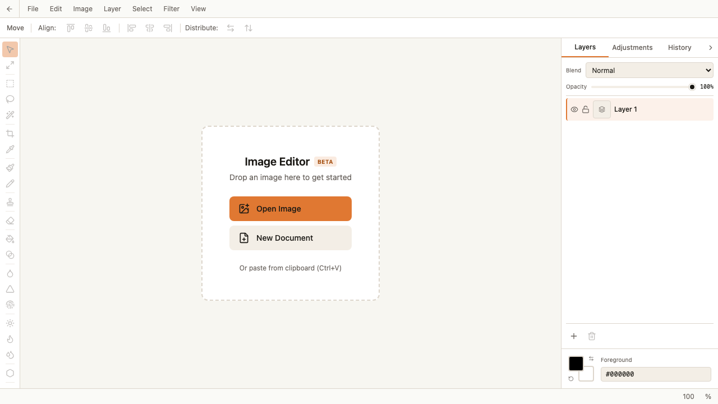Select the Eyedropper tool

[x=10, y=149]
